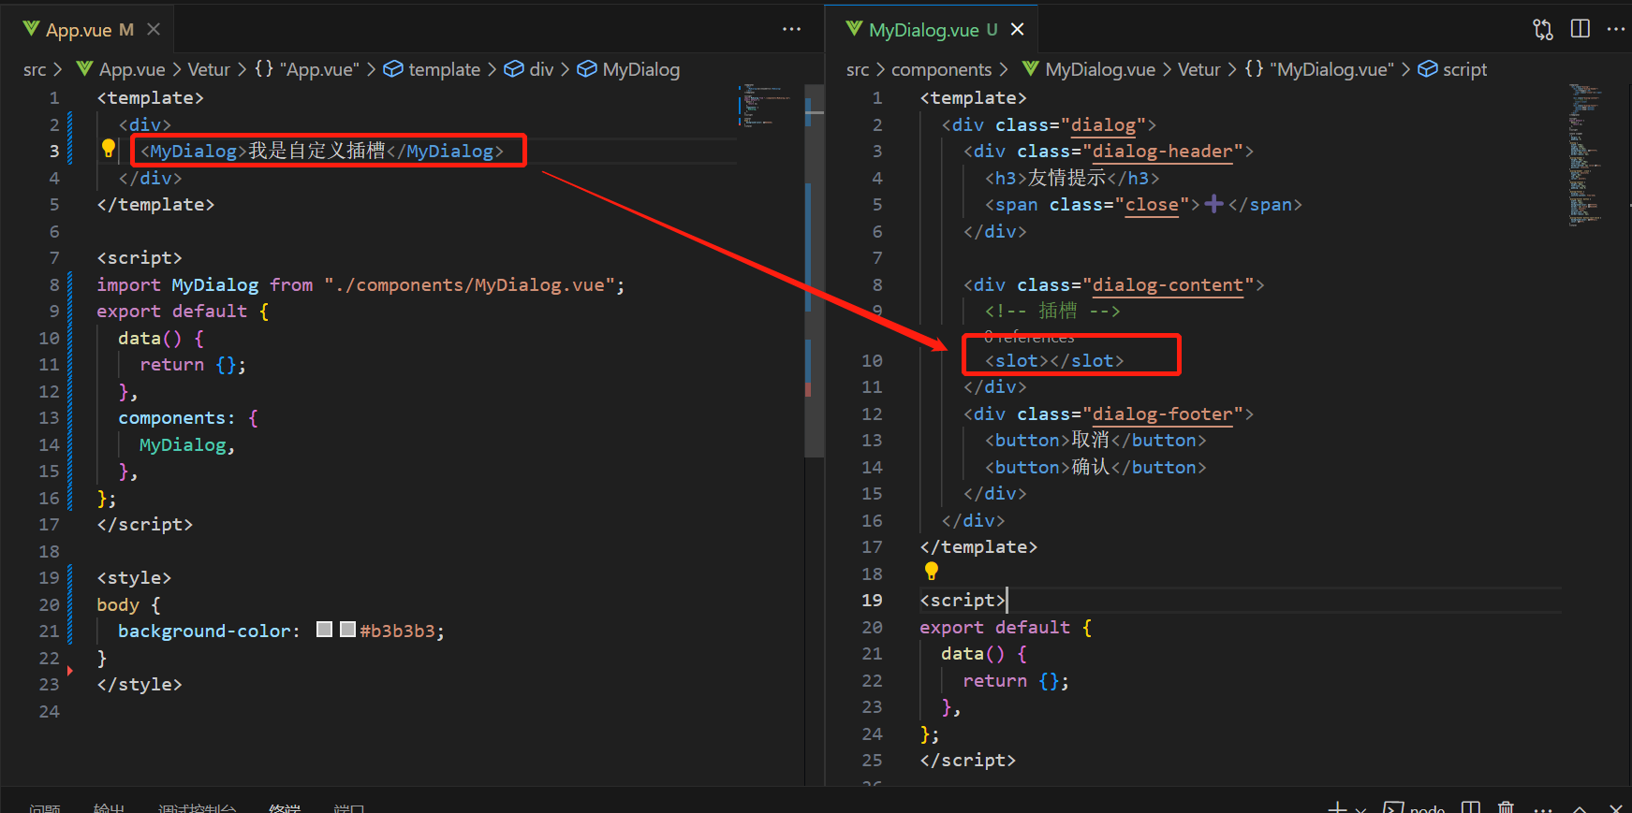
Task: Open More Actions menu in left editor group
Action: (x=792, y=29)
